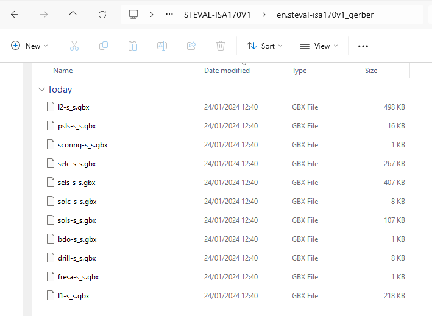
Task: Click the 267 KB size of selc-s_s.gbx
Action: point(394,164)
